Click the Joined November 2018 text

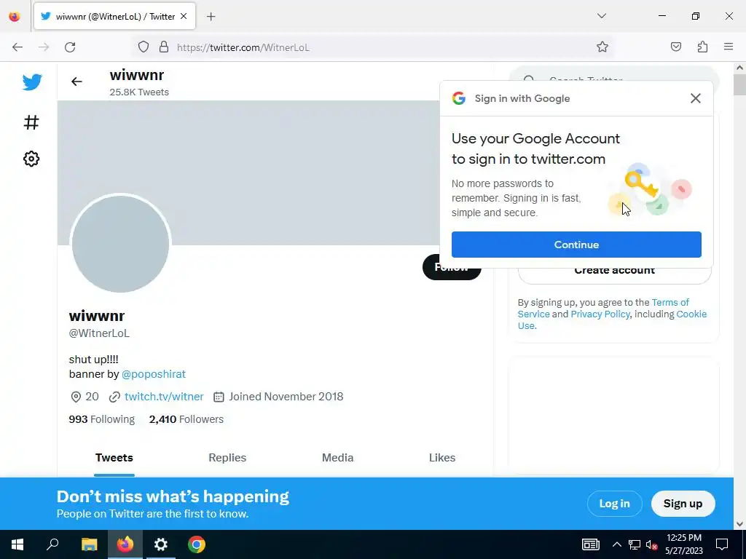286,397
